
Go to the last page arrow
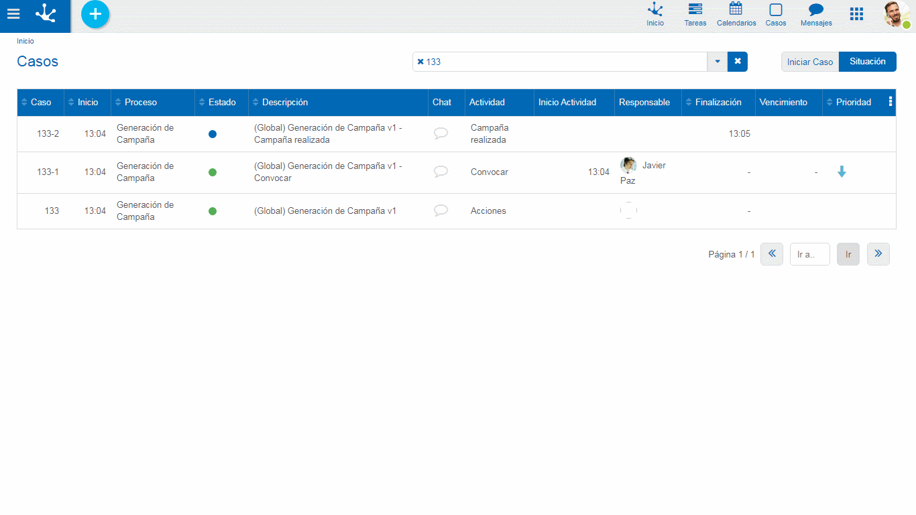tap(878, 254)
